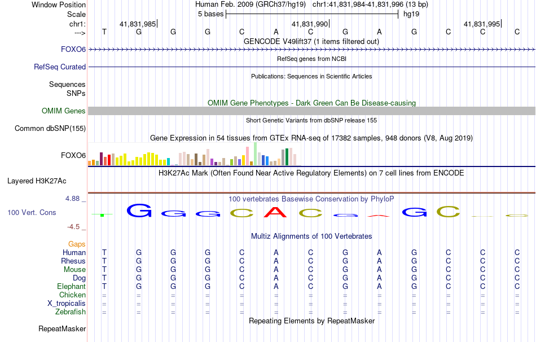
Task: Click the -4.5 PhyloP axis value
Action: [x=73, y=227]
